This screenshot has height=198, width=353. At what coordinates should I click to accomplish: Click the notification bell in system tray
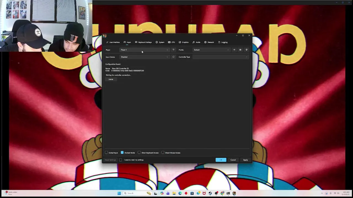pos(331,193)
